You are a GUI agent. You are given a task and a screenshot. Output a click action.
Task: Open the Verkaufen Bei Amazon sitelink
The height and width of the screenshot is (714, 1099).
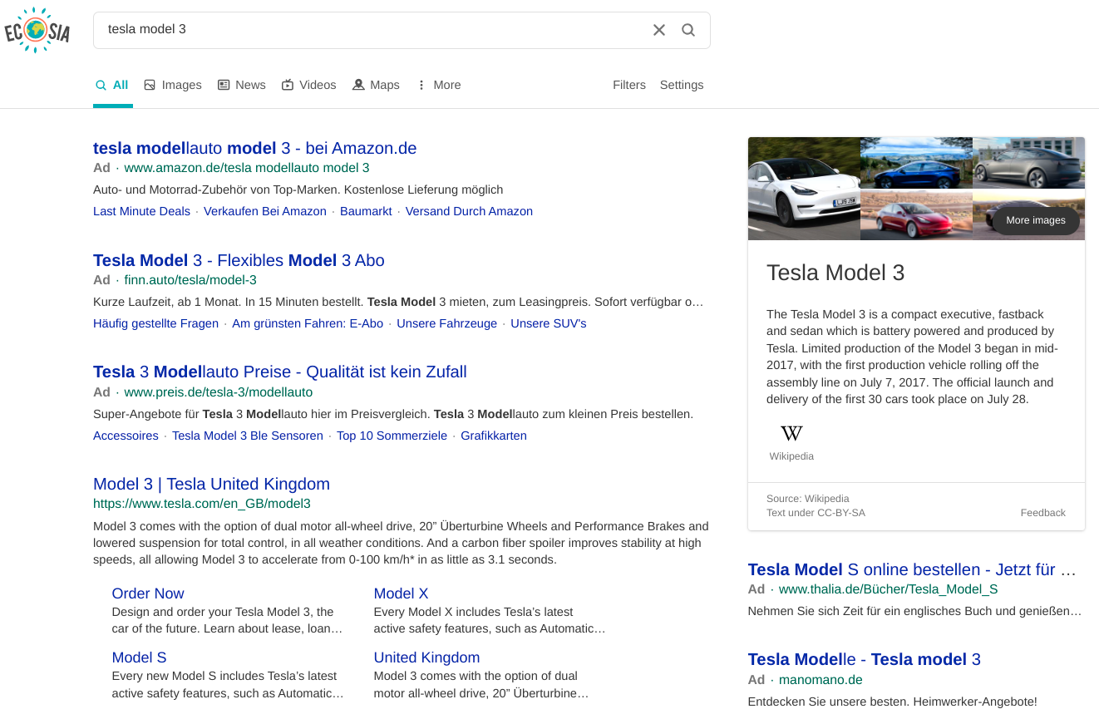265,211
